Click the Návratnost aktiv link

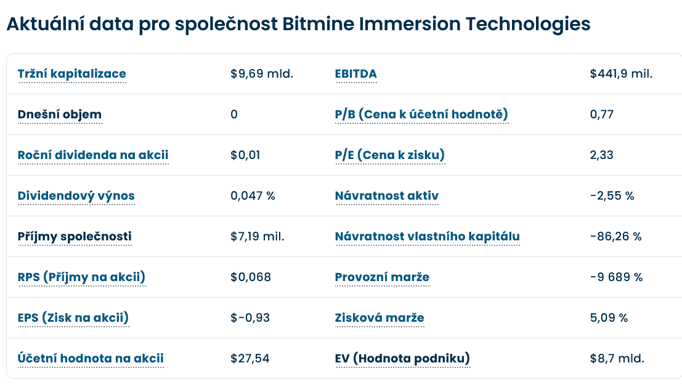[386, 196]
